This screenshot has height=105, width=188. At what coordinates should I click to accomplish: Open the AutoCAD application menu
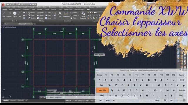(3, 5)
